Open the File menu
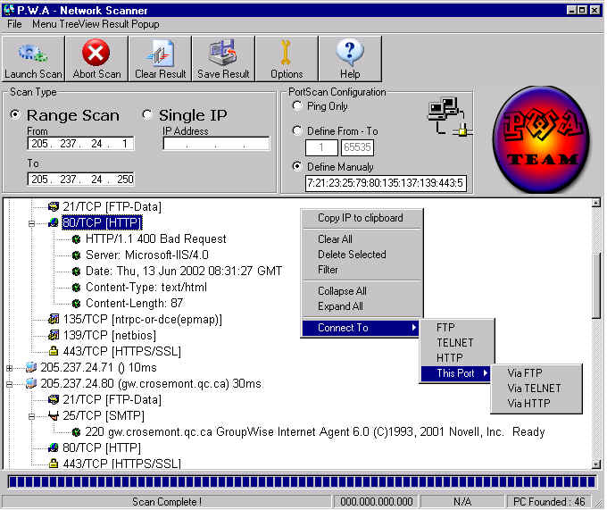The image size is (607, 510). (x=14, y=23)
